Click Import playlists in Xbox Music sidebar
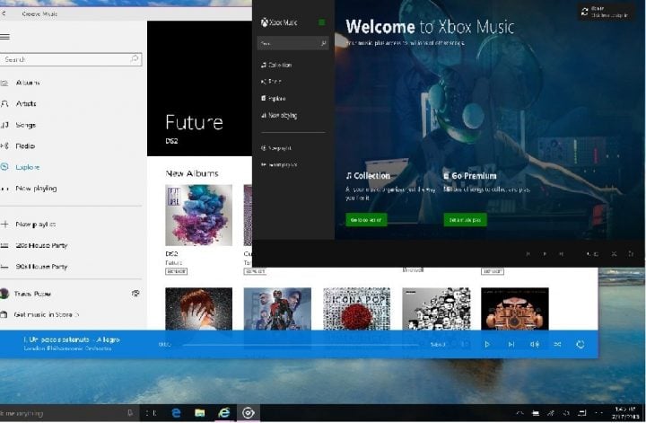 279,164
